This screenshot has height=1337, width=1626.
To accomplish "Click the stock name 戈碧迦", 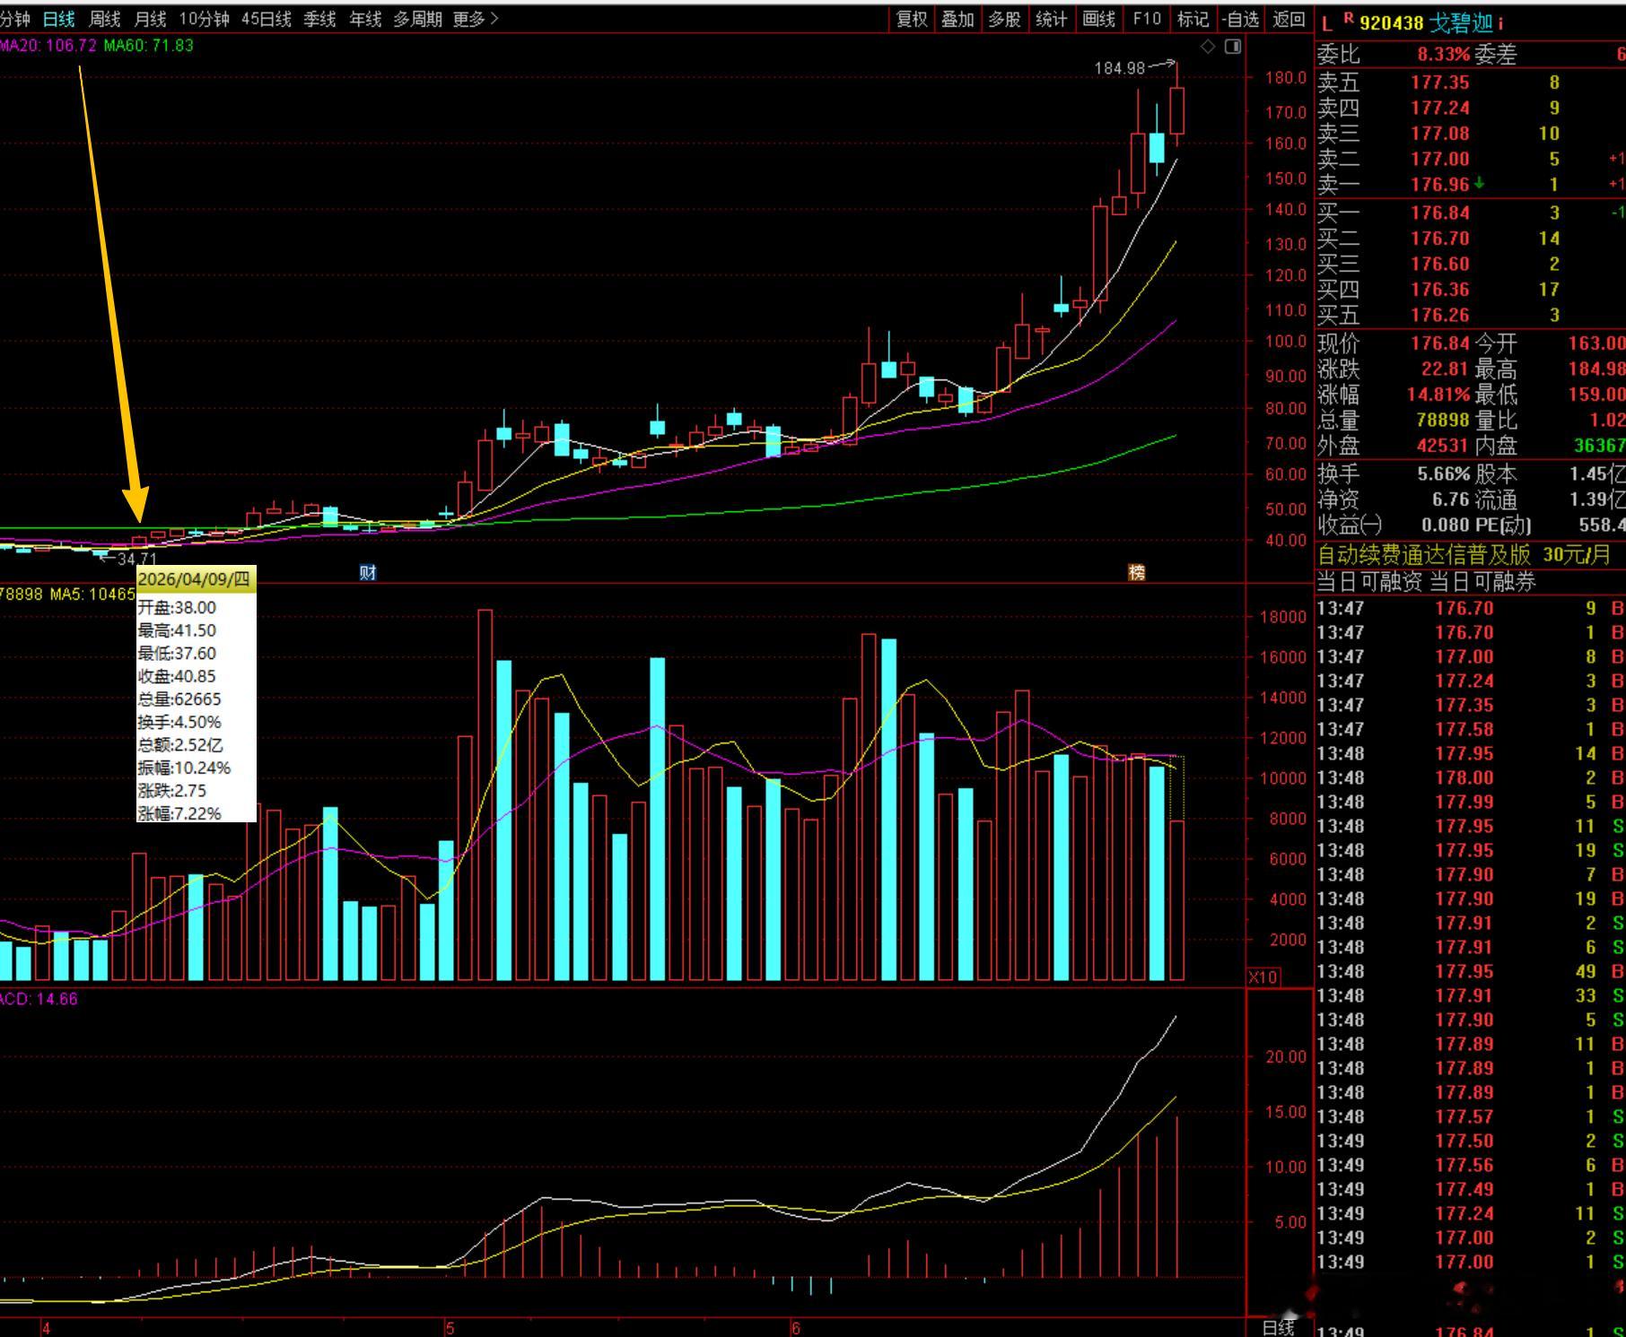I will point(1460,22).
